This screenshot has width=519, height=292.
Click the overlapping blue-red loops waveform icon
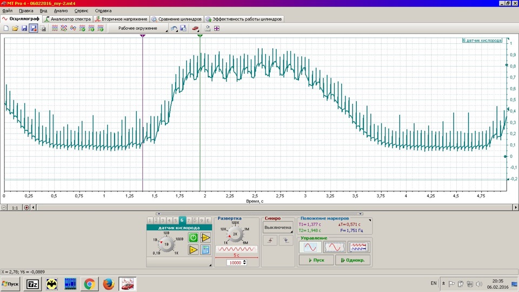coord(73,29)
